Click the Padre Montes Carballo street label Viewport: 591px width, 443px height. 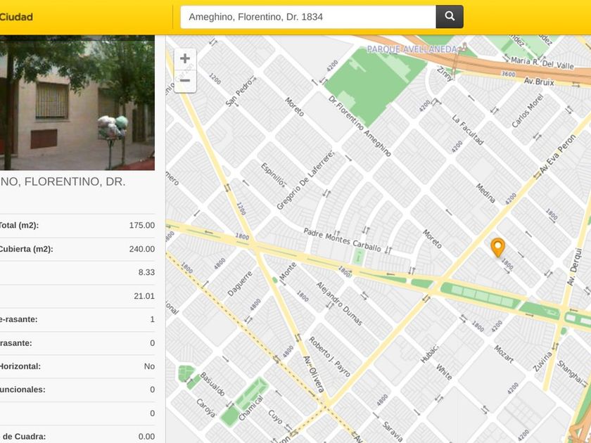342,240
